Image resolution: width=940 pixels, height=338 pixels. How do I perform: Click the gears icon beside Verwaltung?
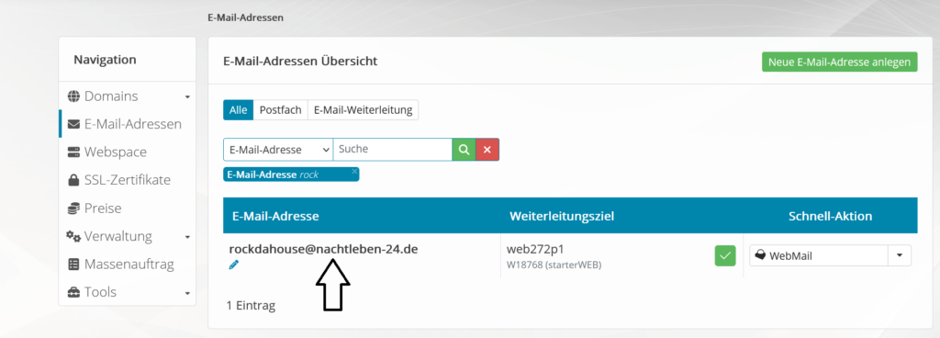tap(73, 236)
